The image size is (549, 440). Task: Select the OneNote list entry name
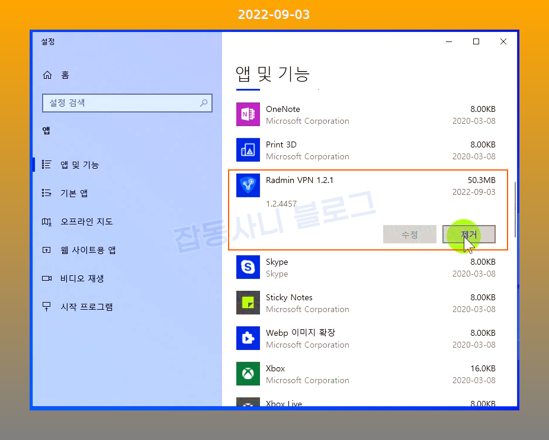(283, 109)
